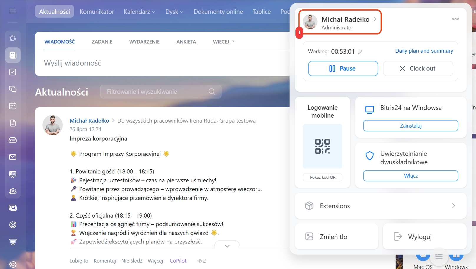The height and width of the screenshot is (269, 476).
Task: Click Lubię to on the post
Action: pyautogui.click(x=79, y=261)
